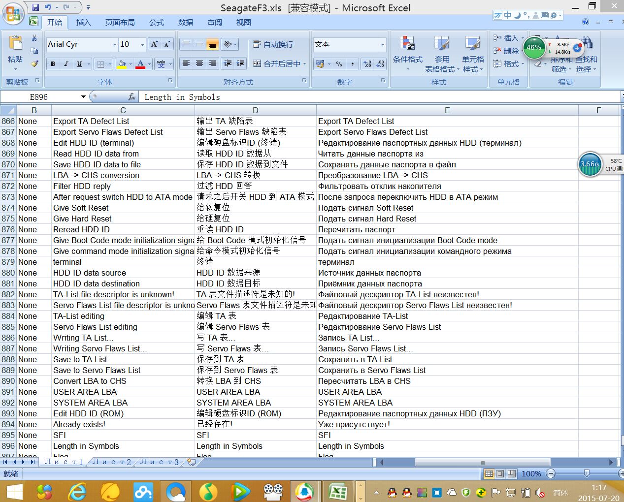This screenshot has height=502, width=624.
Task: Center cell text horizontally
Action: [199, 63]
